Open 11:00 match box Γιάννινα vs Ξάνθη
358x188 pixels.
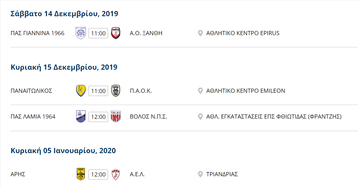[x=98, y=33]
